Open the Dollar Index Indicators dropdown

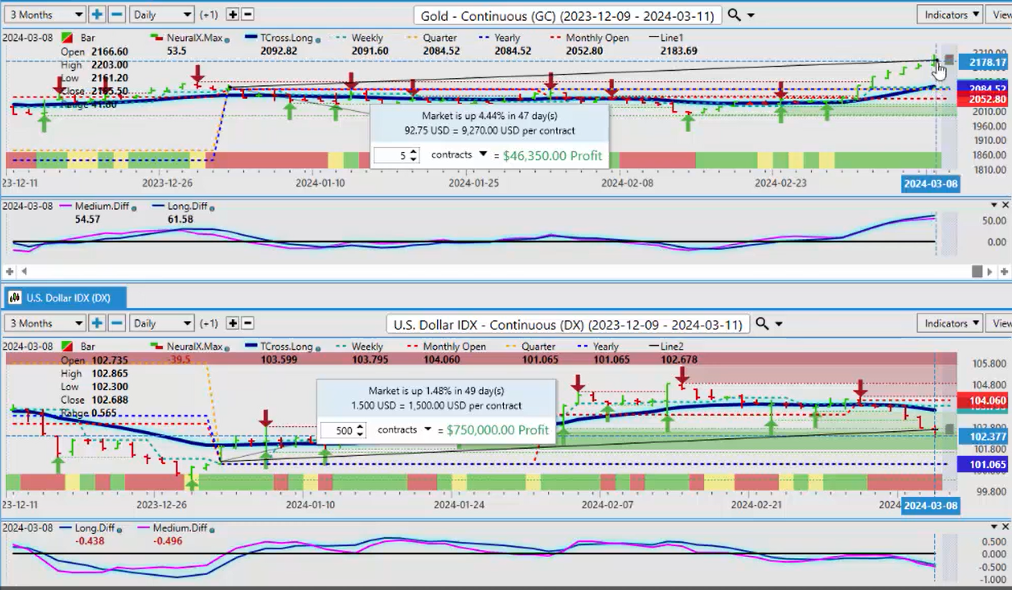[951, 323]
